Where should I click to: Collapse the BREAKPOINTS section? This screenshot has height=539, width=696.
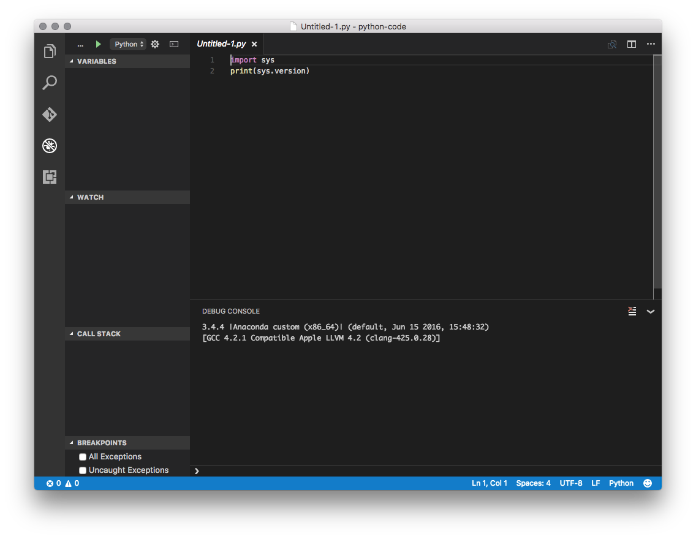127,443
